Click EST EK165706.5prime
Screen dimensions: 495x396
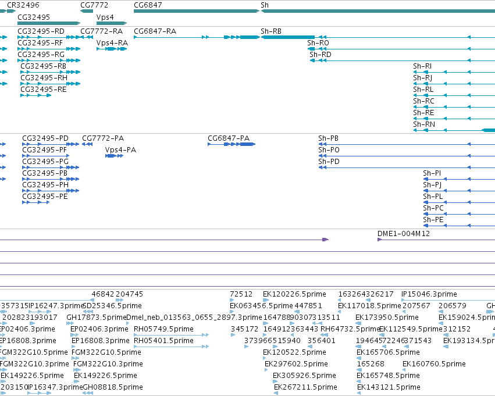point(389,353)
